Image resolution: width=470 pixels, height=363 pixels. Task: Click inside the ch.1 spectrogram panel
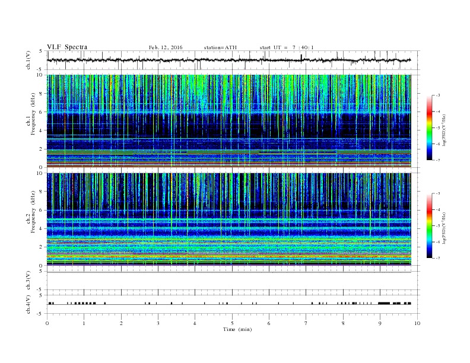point(229,121)
